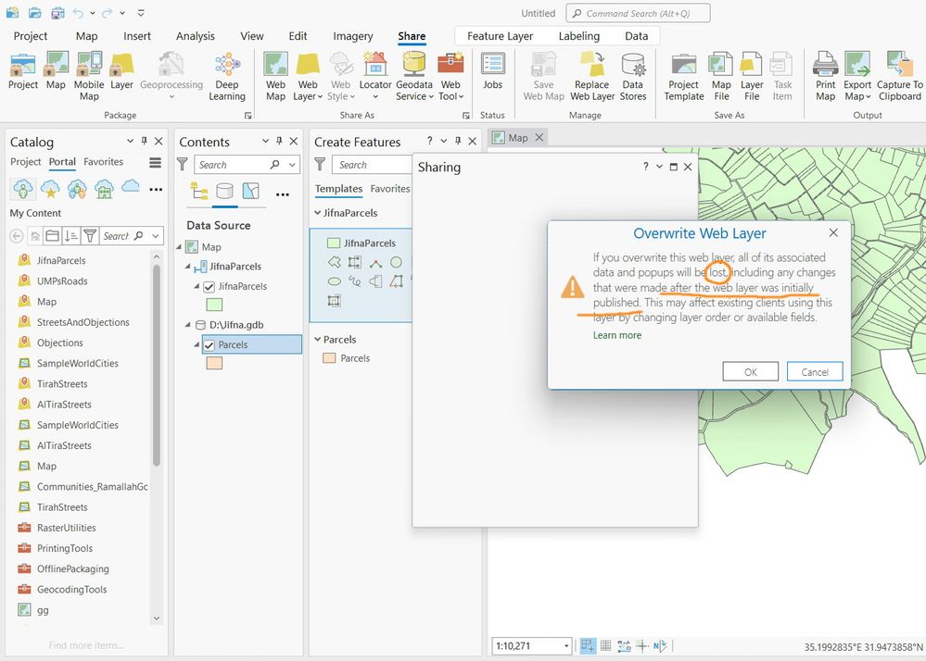Select My Groups portal icon
This screenshot has height=661, width=926.
coord(77,189)
